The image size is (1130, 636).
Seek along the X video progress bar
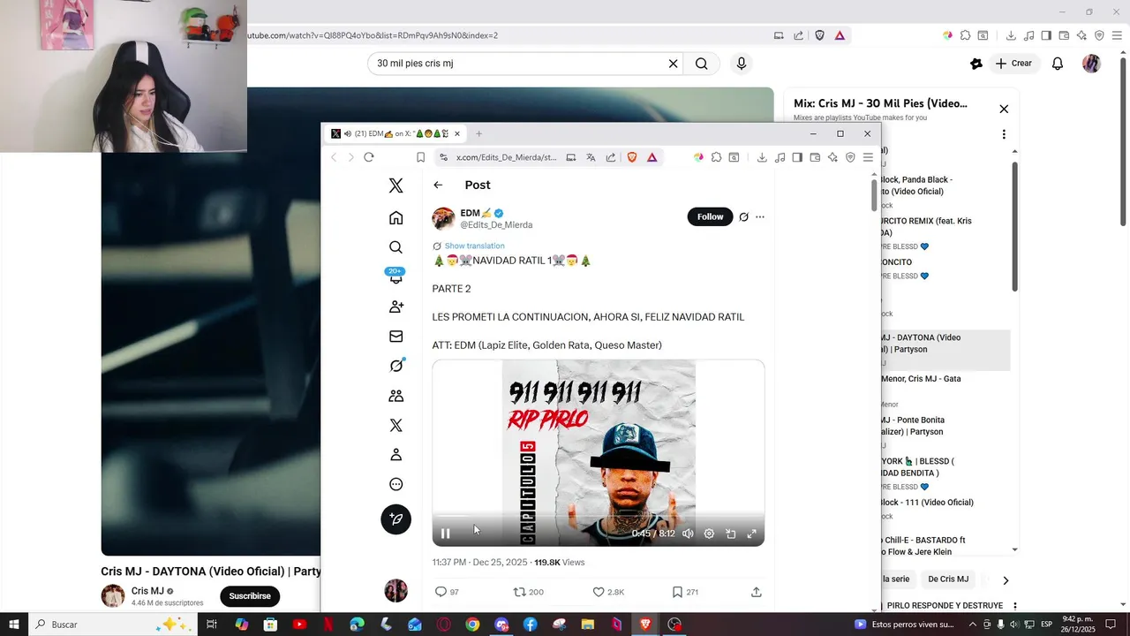point(599,517)
